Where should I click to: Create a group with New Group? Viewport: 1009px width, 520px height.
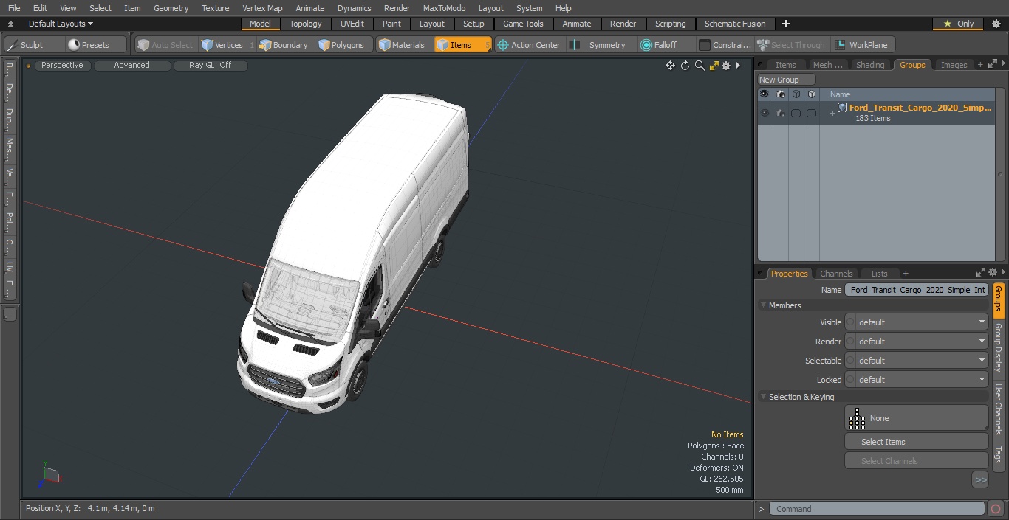[787, 80]
